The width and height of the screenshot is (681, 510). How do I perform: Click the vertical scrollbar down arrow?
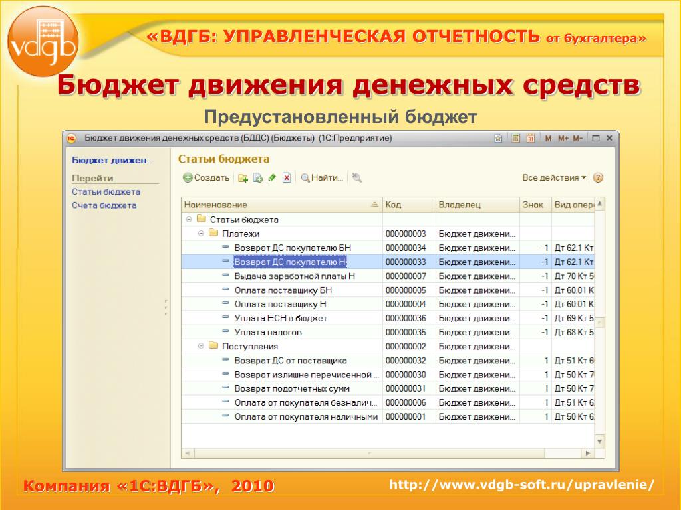599,442
